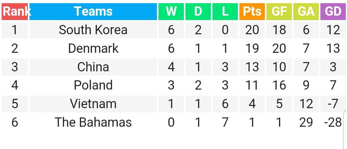Select the South Korea team name
This screenshot has height=149, width=347.
coord(93,30)
